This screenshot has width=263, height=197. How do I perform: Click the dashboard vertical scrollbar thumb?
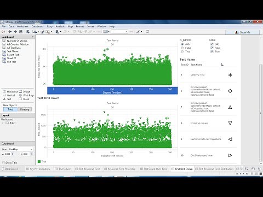261,113
